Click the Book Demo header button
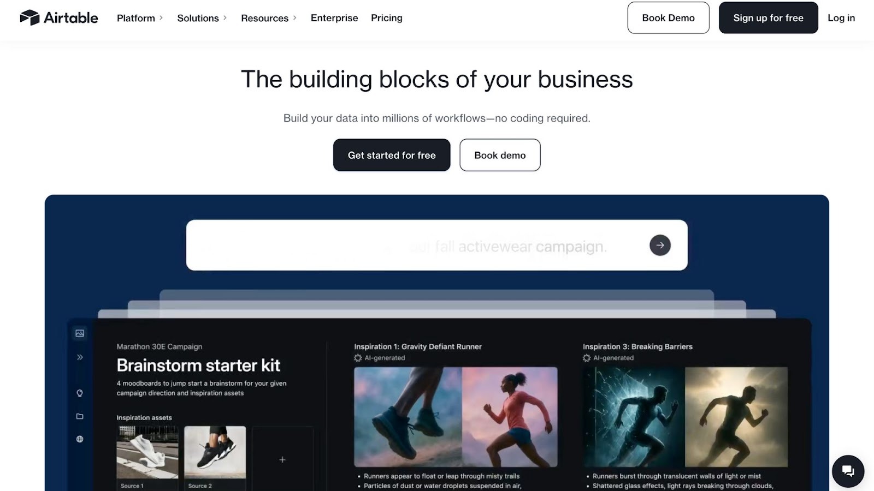Screen dimensions: 874x491 coord(668,18)
